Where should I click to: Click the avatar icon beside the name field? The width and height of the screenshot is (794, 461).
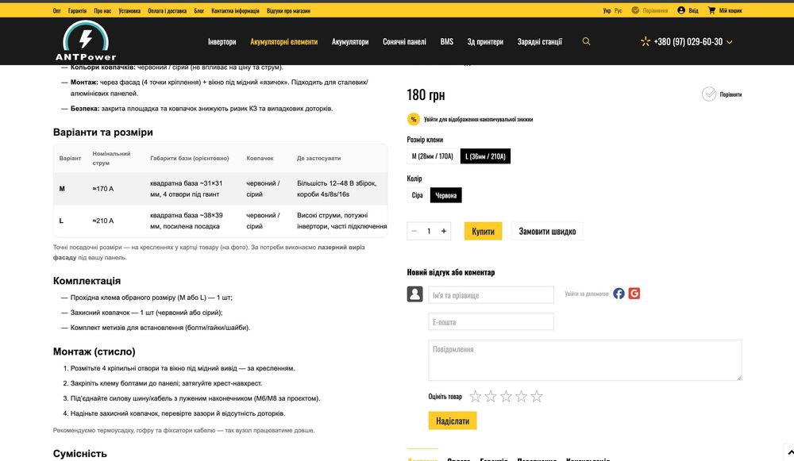(414, 294)
